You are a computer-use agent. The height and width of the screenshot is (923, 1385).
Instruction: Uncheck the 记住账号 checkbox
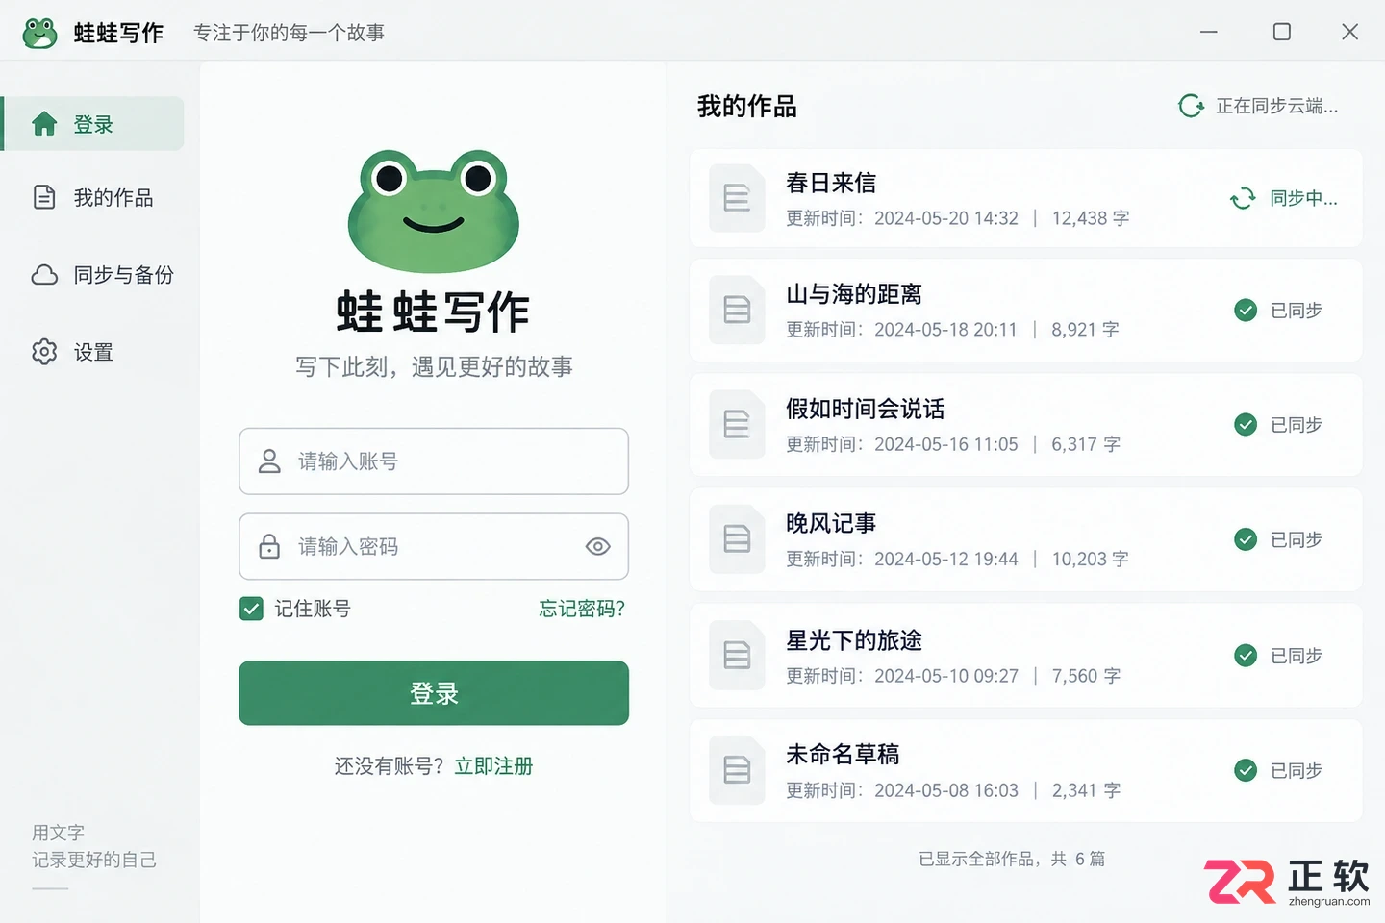(x=251, y=609)
